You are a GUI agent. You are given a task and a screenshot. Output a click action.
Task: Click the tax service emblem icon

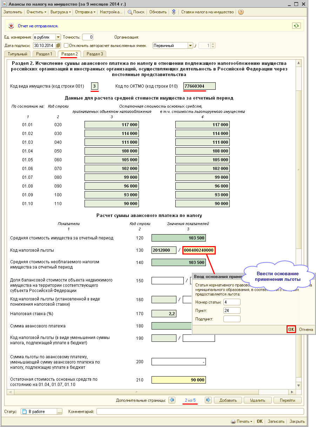point(12,26)
